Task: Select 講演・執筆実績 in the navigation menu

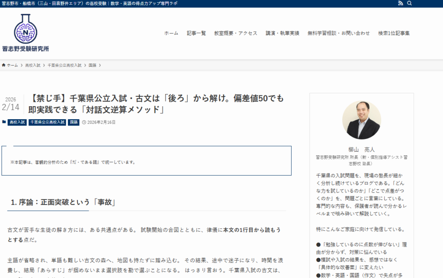Action: click(282, 33)
